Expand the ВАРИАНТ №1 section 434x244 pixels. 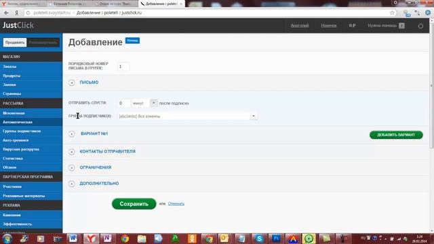coord(72,134)
